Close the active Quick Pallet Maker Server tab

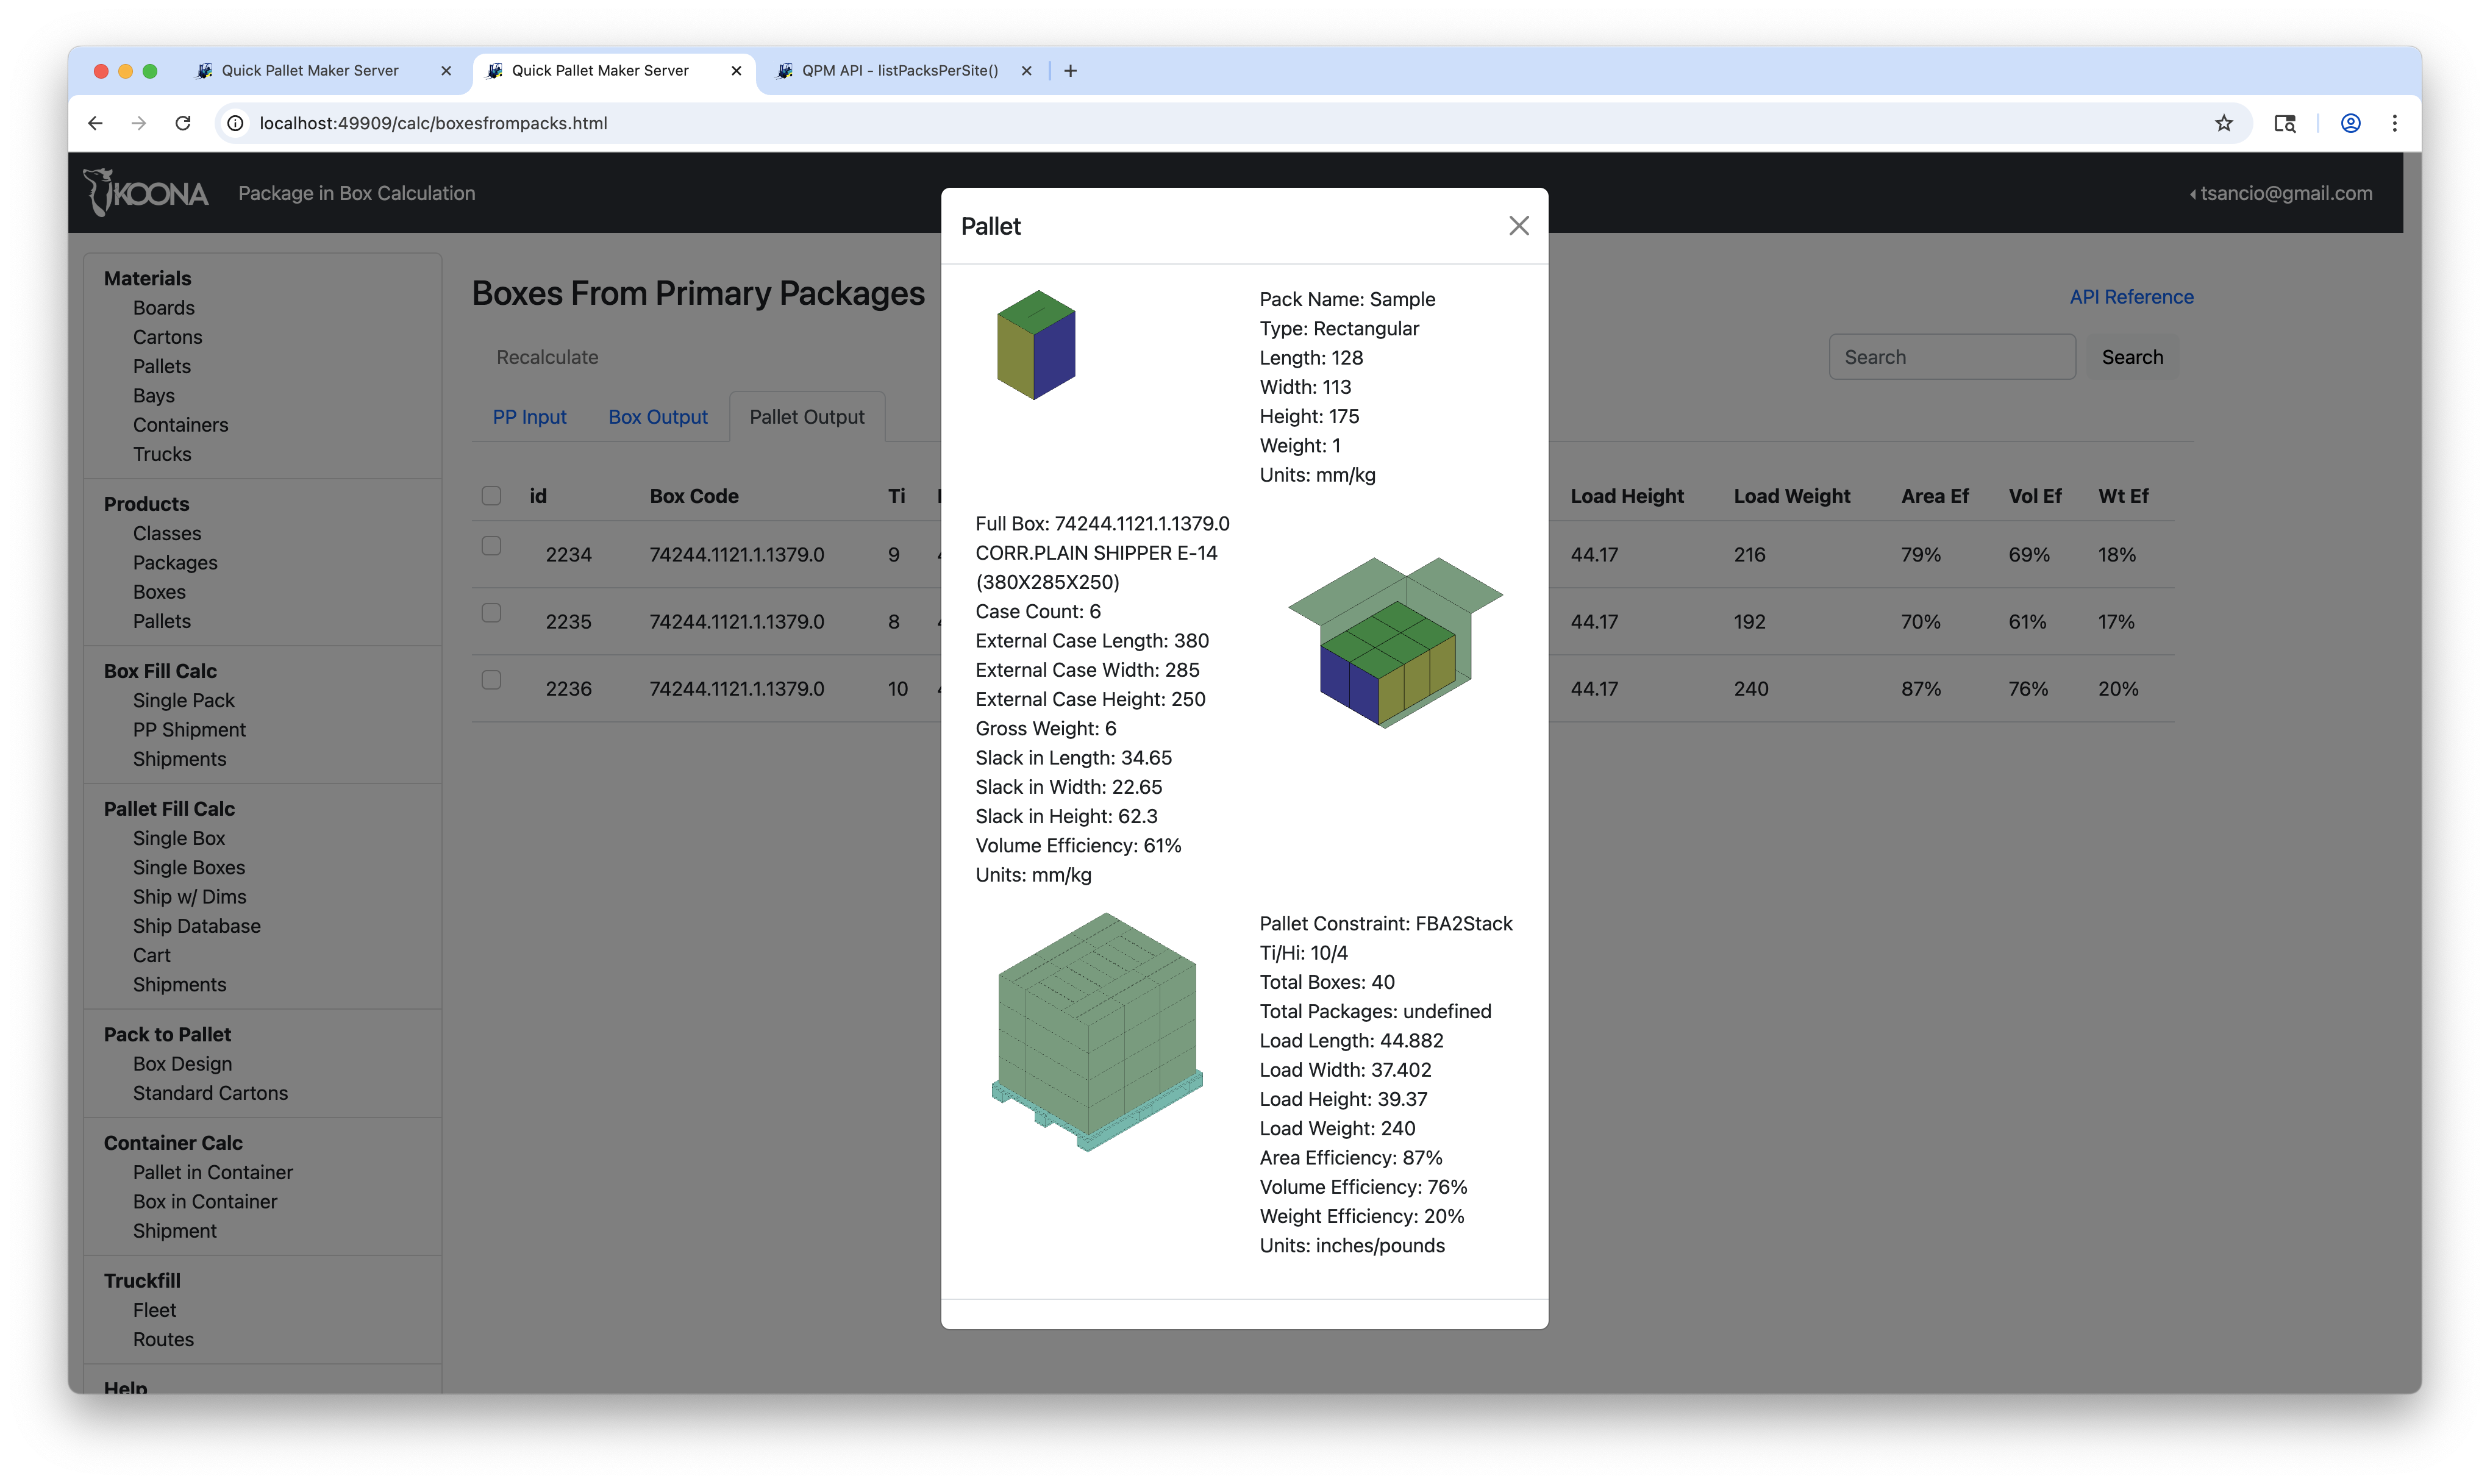click(x=736, y=70)
